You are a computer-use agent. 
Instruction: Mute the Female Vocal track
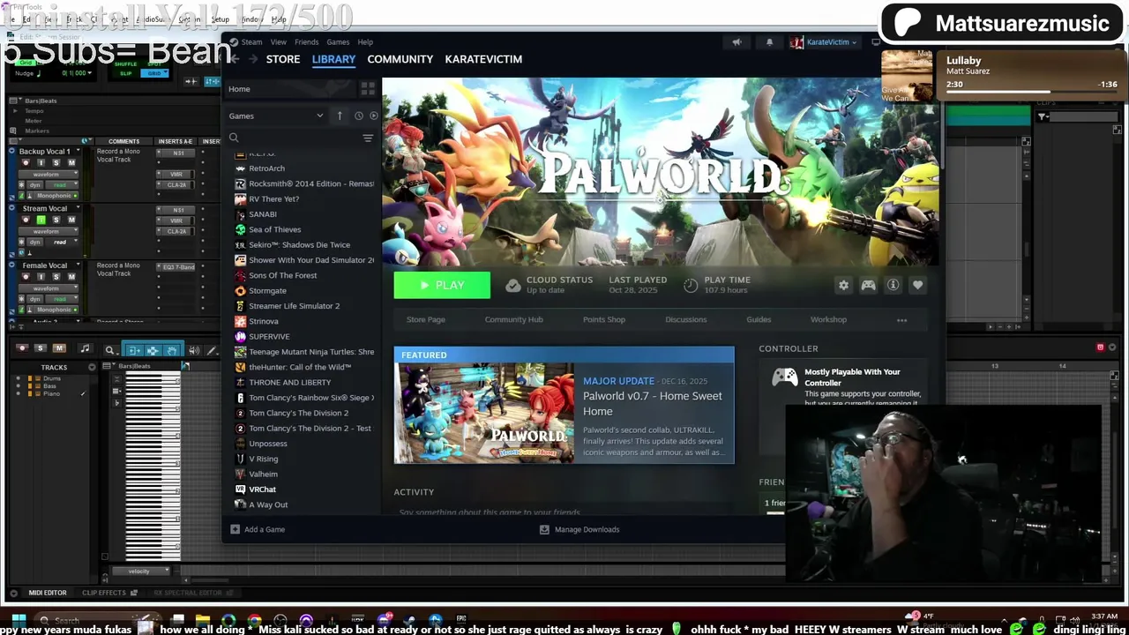pyautogui.click(x=71, y=277)
